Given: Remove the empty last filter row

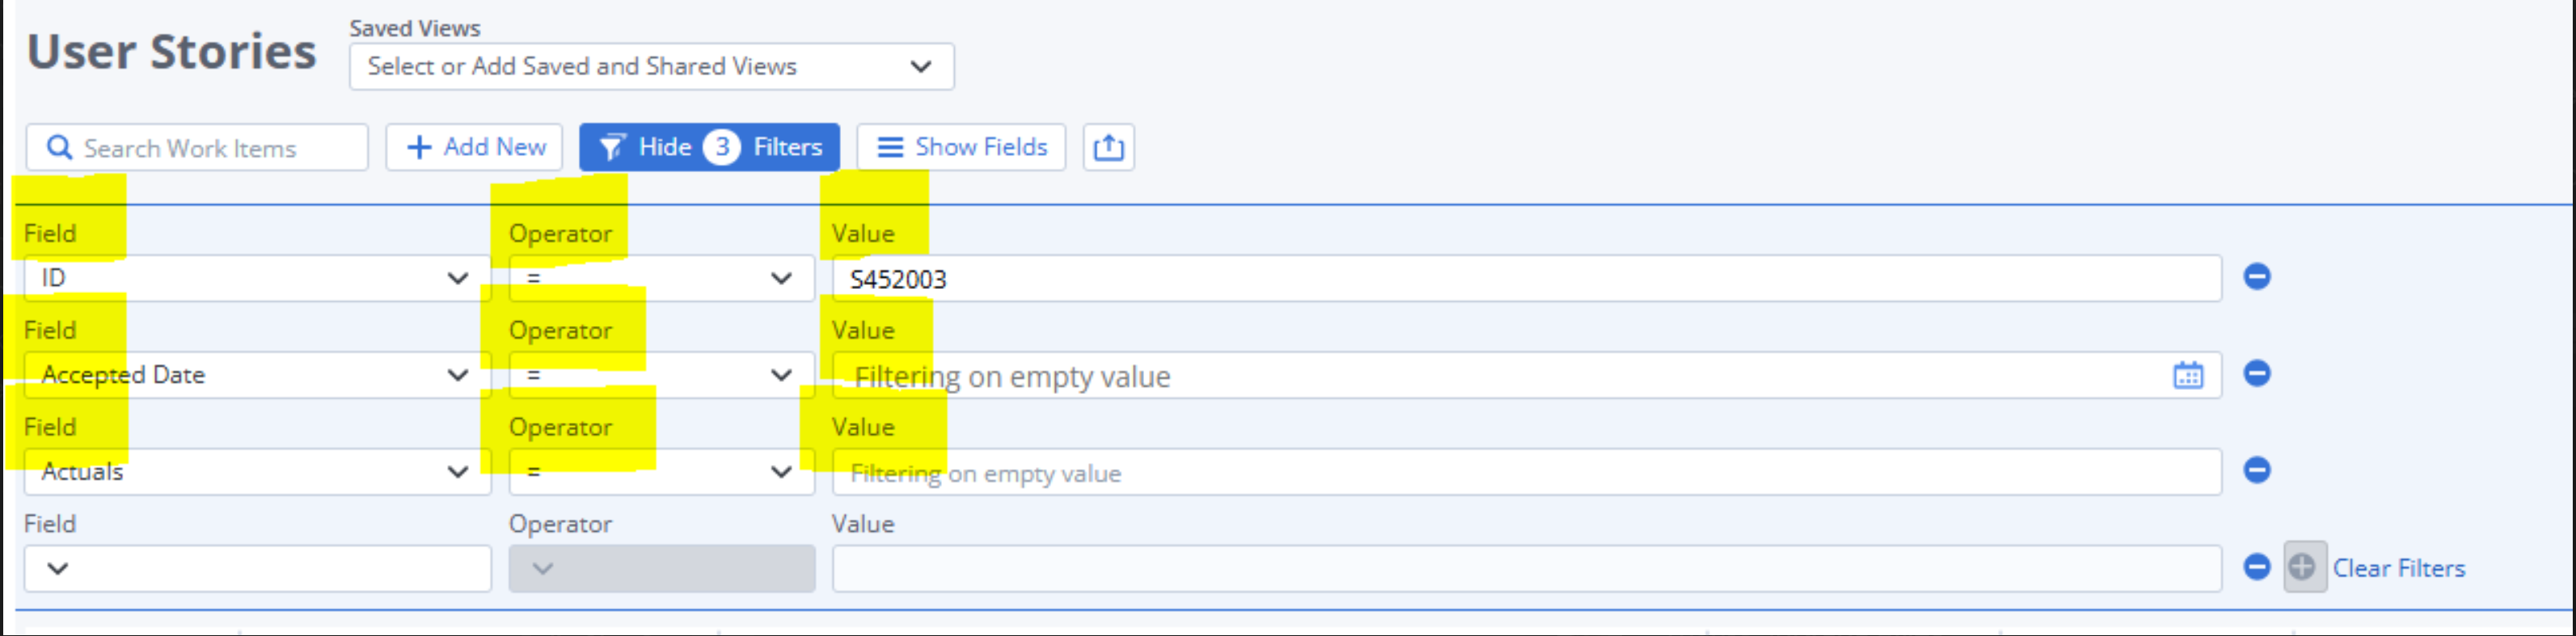Looking at the screenshot, I should [2257, 567].
